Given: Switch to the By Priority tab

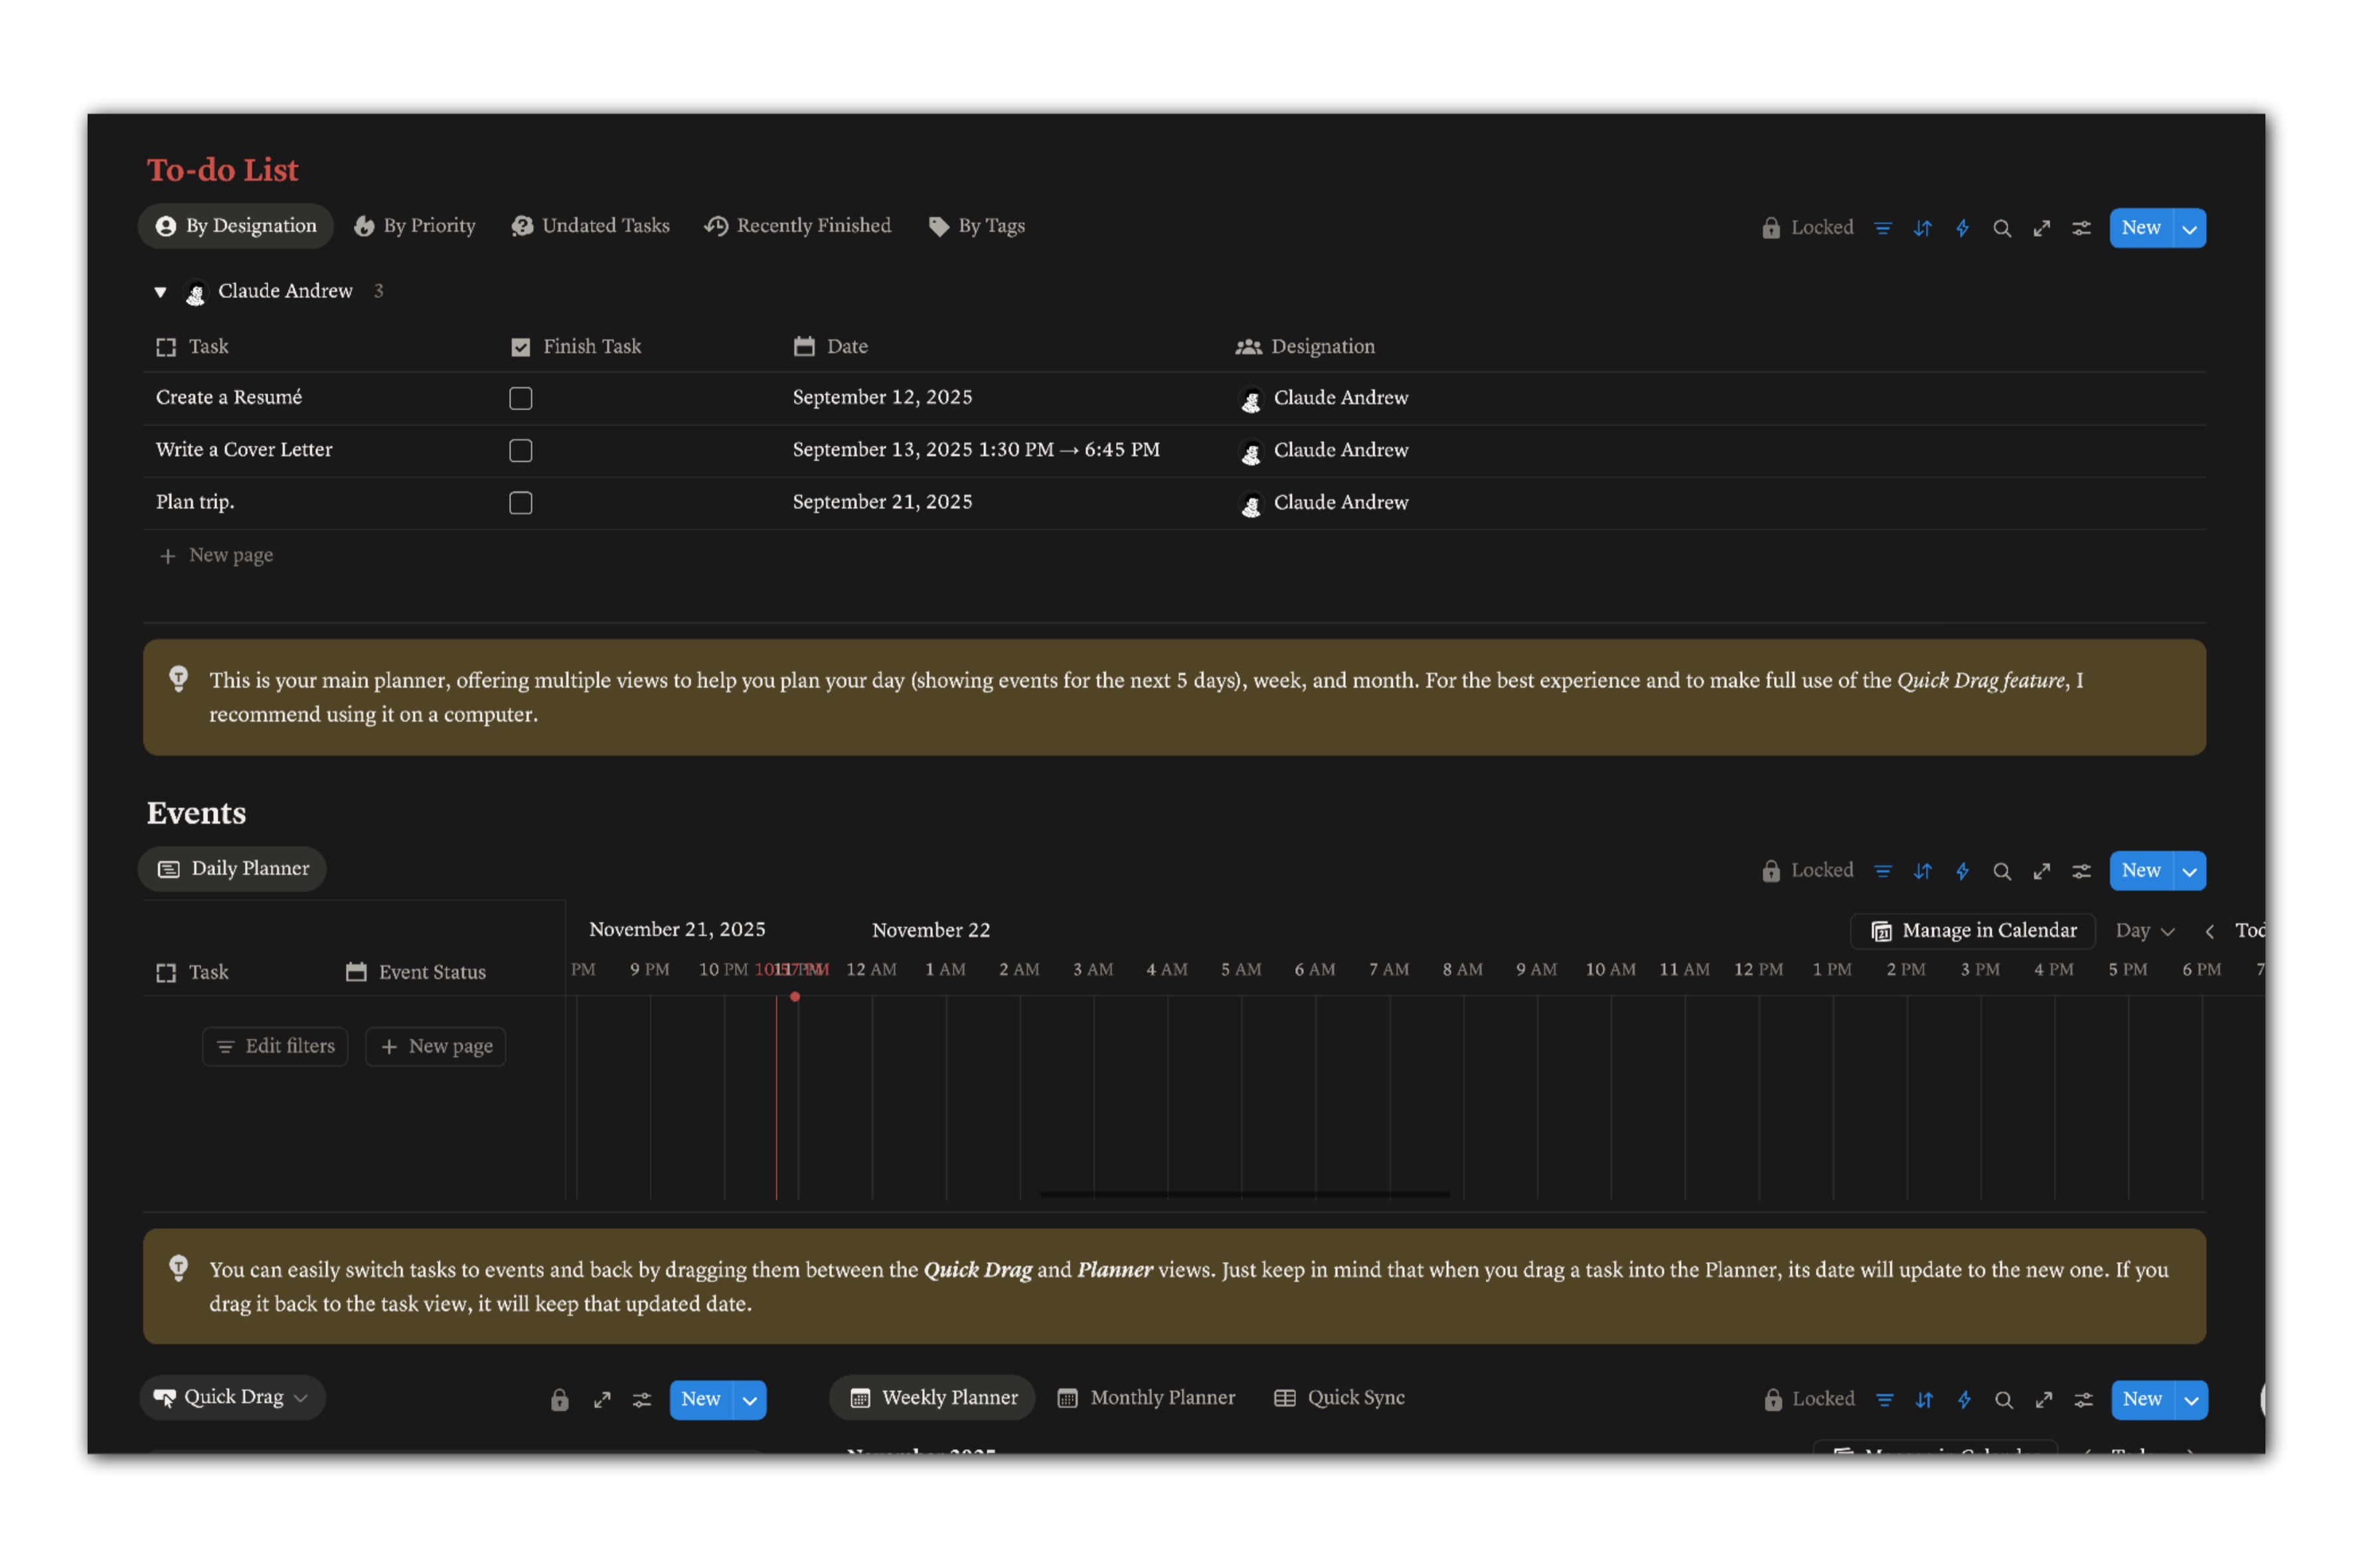Looking at the screenshot, I should coord(414,226).
